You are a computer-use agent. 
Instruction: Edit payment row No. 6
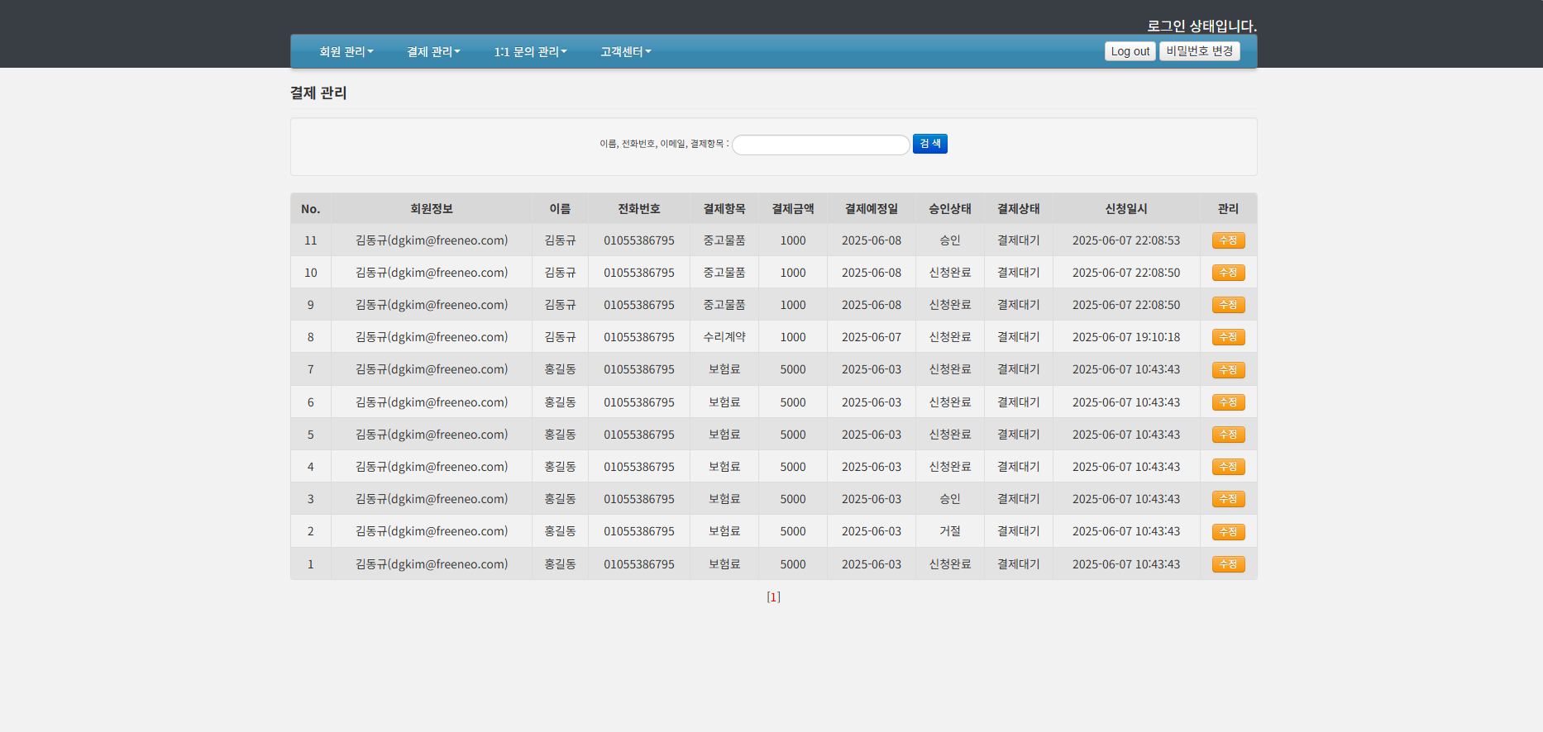click(x=1229, y=402)
